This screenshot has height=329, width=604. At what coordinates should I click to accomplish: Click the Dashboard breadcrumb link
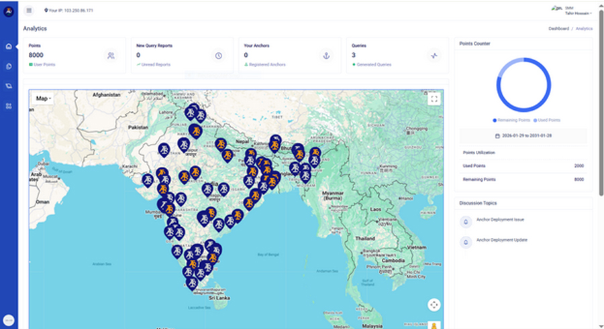pos(558,29)
